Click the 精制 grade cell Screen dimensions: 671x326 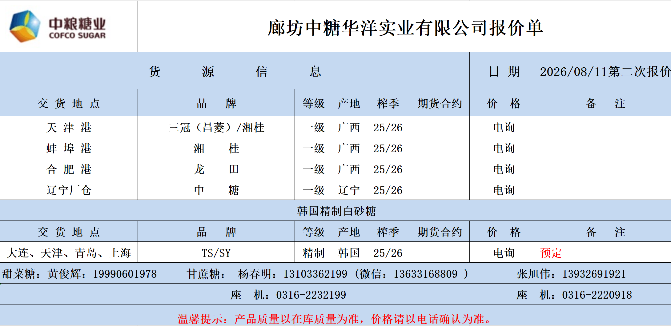(313, 253)
